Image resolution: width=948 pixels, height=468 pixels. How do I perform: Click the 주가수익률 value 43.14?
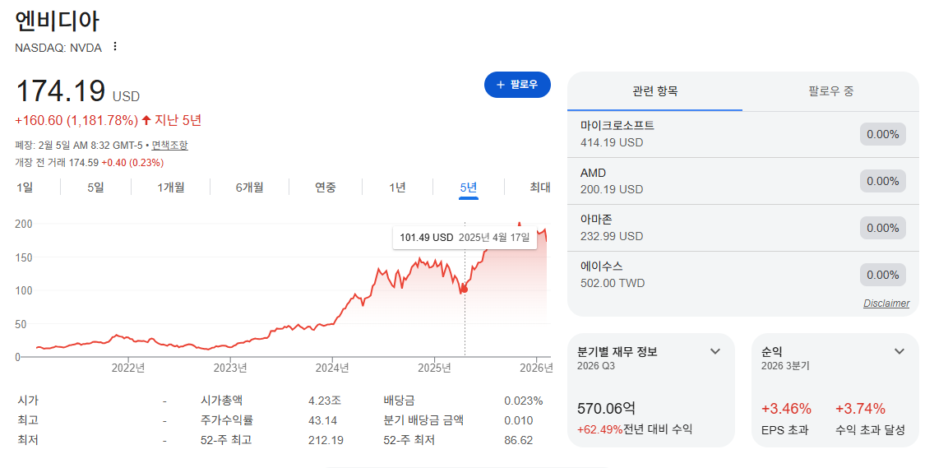click(x=322, y=420)
